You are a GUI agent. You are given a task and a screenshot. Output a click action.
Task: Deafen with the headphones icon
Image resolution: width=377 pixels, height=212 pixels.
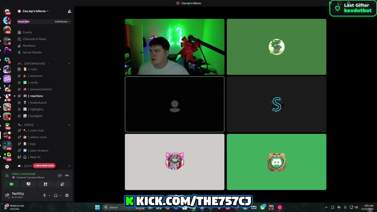[56, 195]
